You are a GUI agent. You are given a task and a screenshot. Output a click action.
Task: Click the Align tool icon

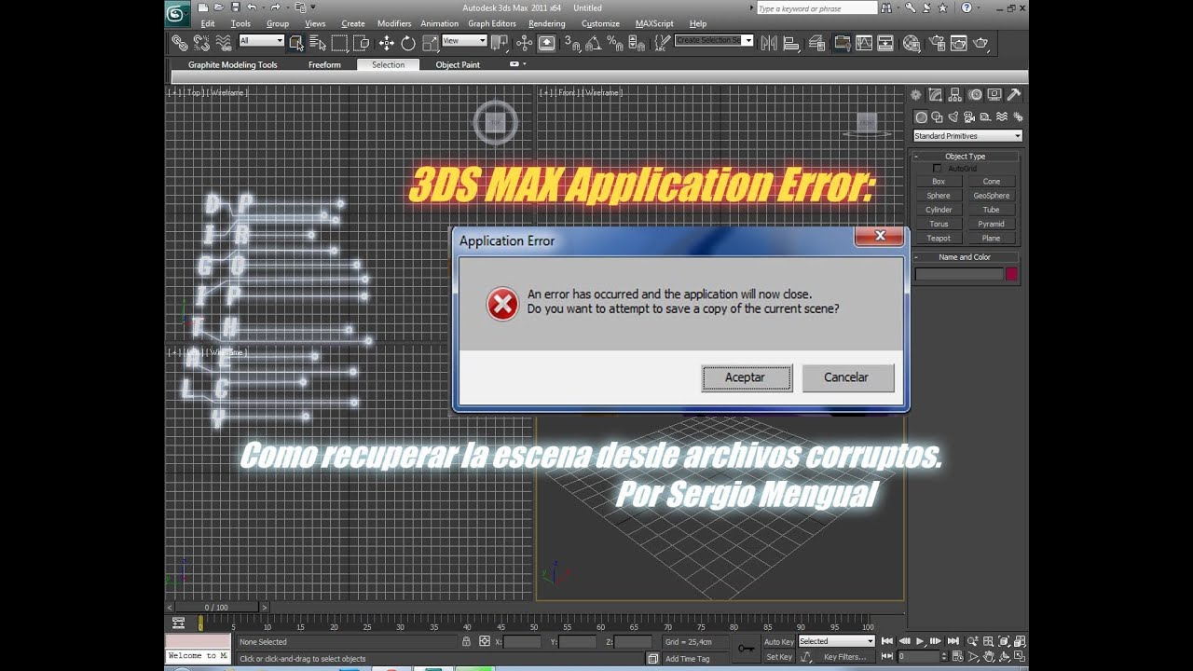pos(791,43)
